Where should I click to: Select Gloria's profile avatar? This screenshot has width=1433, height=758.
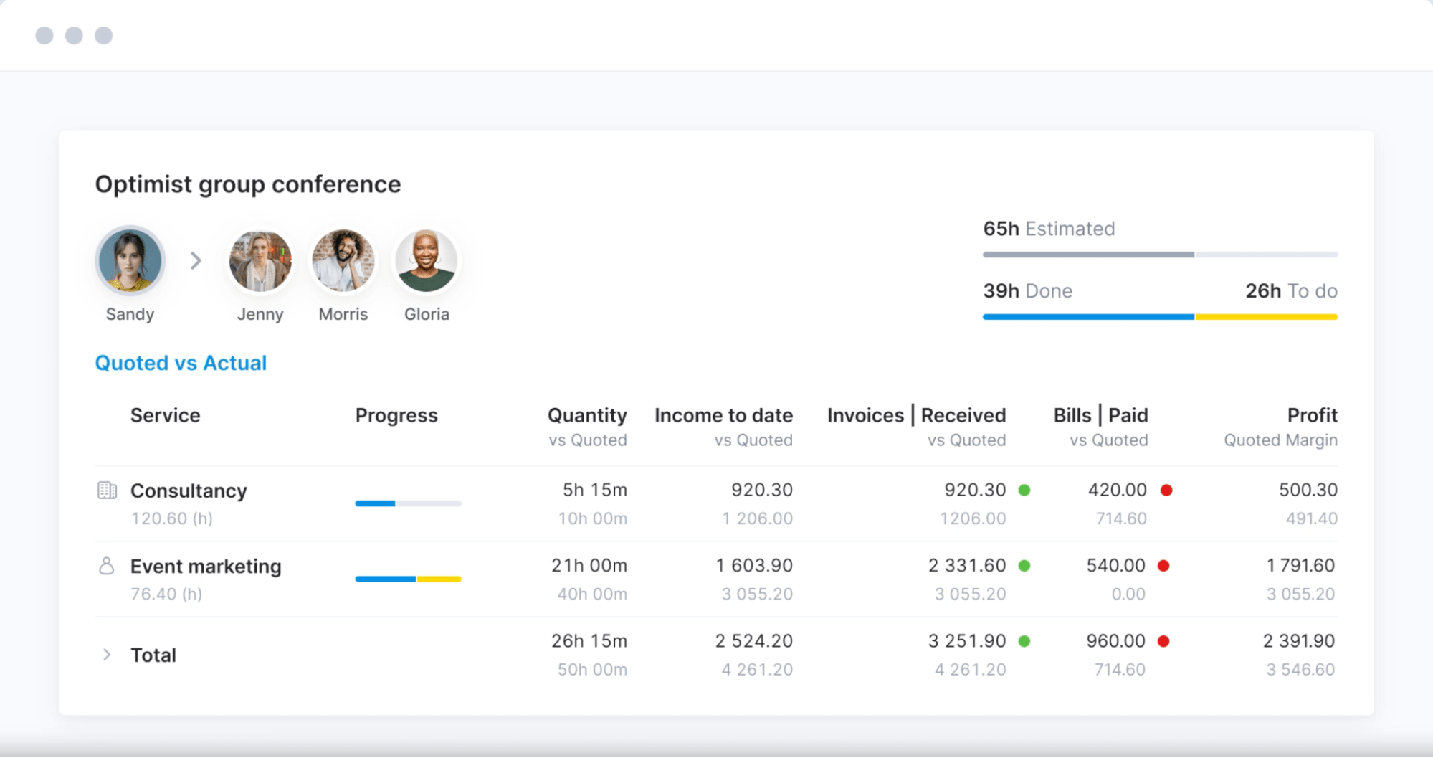click(x=427, y=260)
